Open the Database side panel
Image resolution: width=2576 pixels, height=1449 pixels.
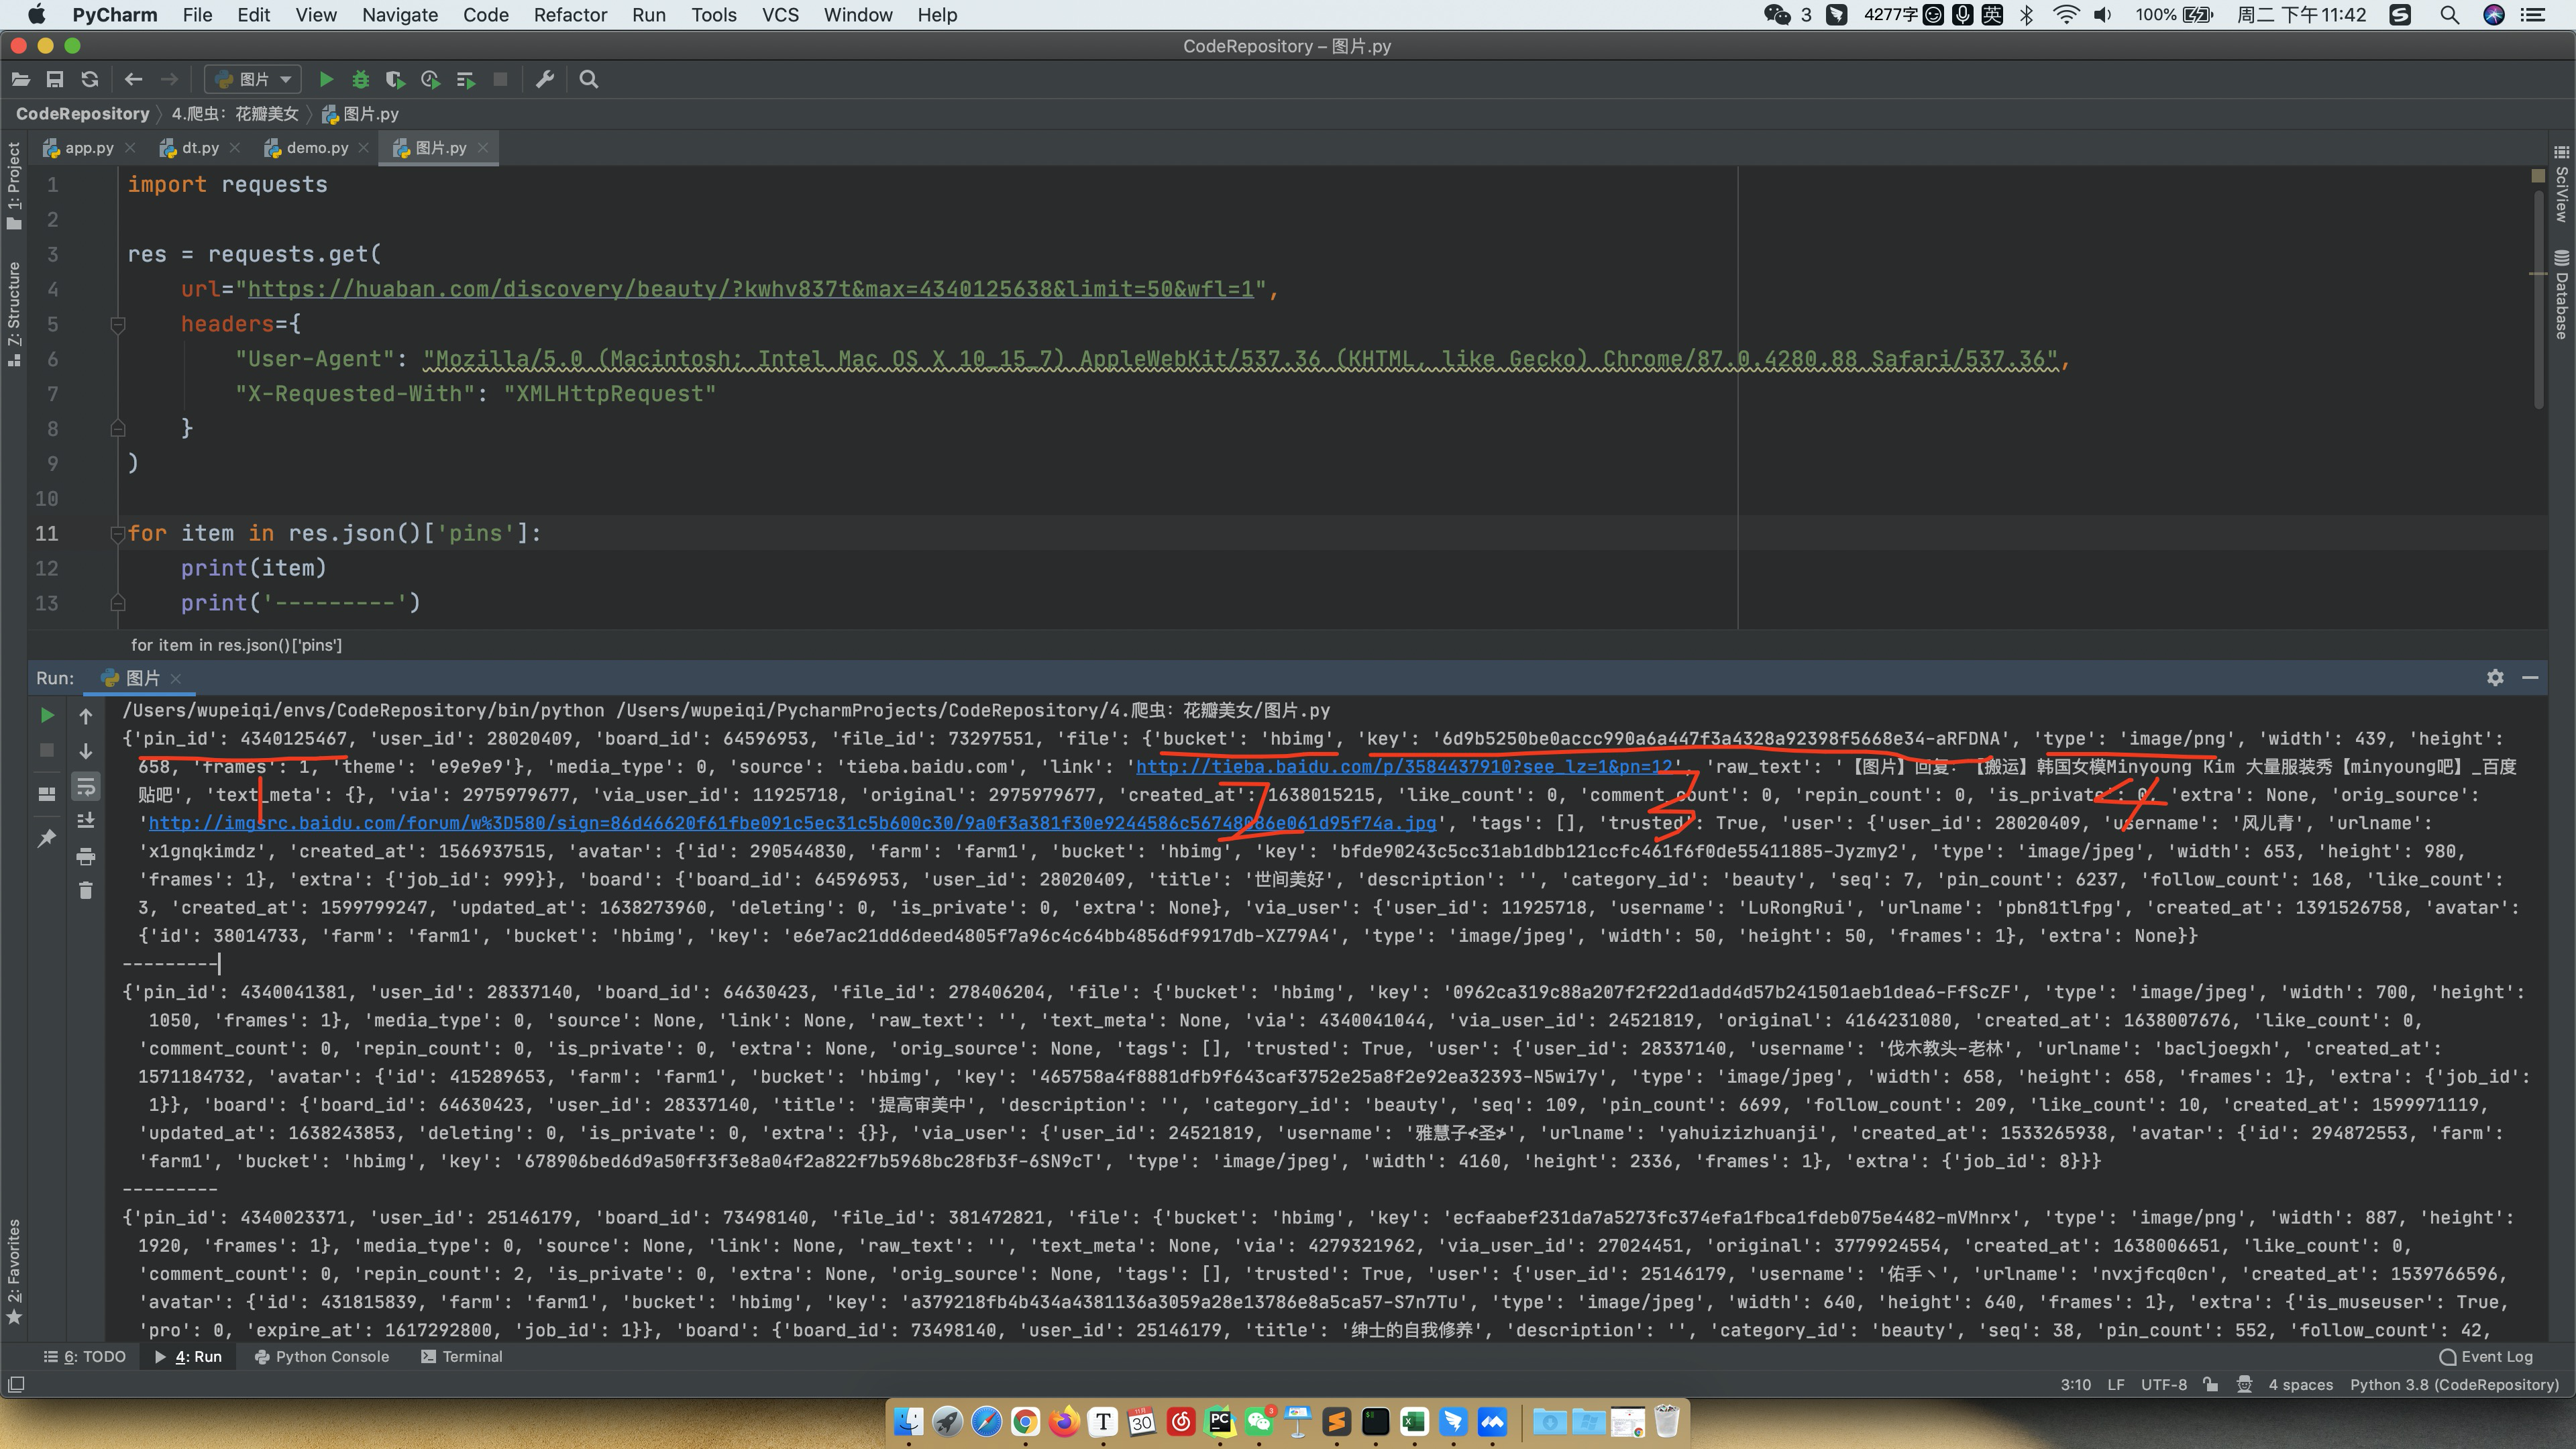[x=2561, y=295]
